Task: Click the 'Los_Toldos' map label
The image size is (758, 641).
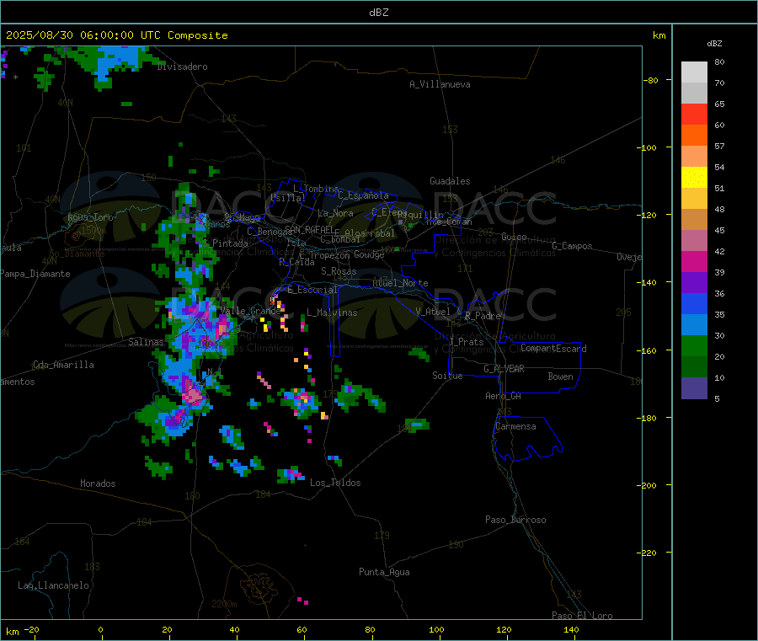Action: [335, 483]
